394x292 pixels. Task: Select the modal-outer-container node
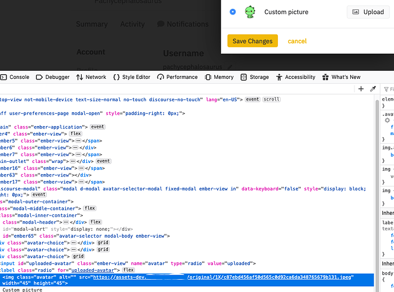(37, 201)
